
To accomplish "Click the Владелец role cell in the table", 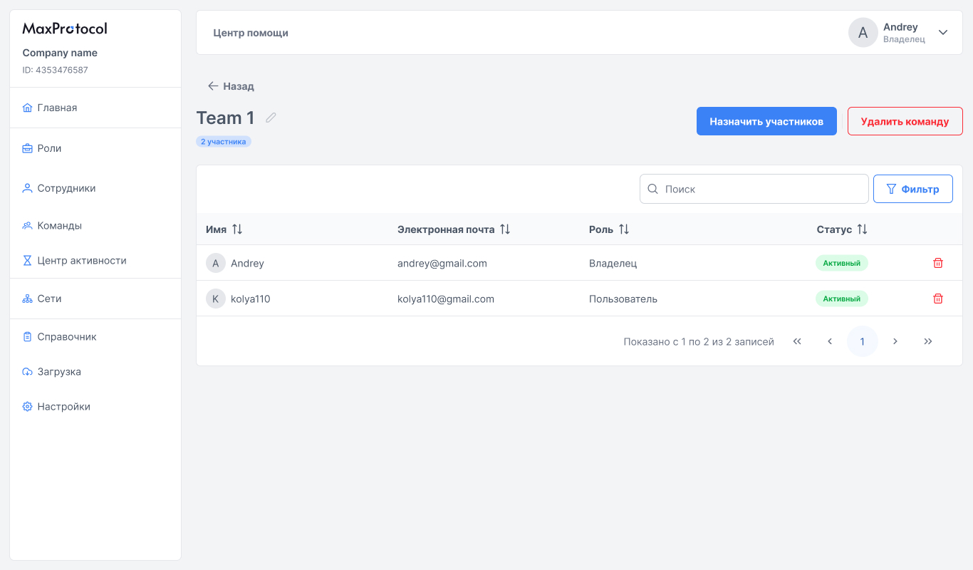I will point(613,263).
